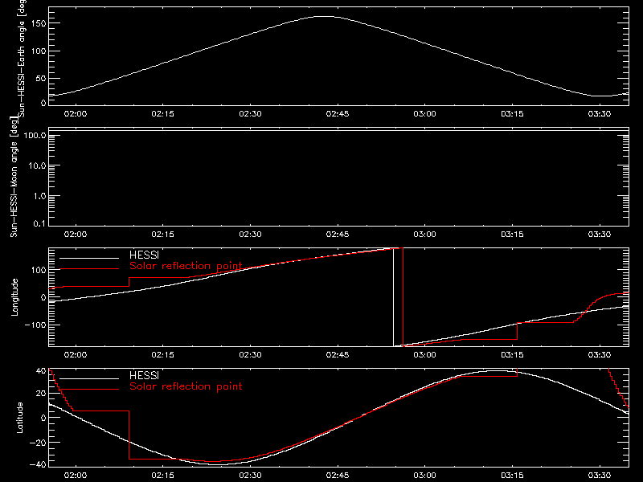Click the 20 tick on Latitude axis
The width and height of the screenshot is (643, 482).
click(41, 394)
